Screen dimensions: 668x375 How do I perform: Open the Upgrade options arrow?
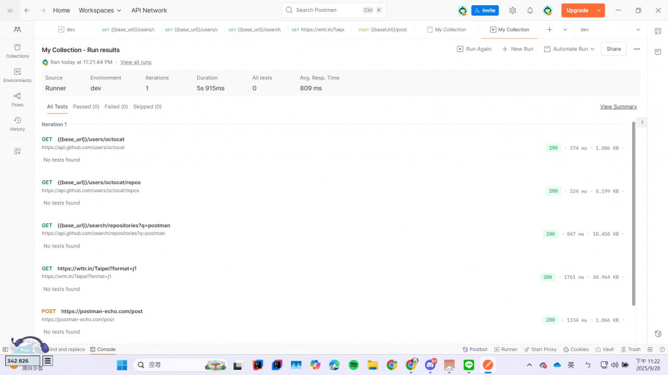click(599, 10)
